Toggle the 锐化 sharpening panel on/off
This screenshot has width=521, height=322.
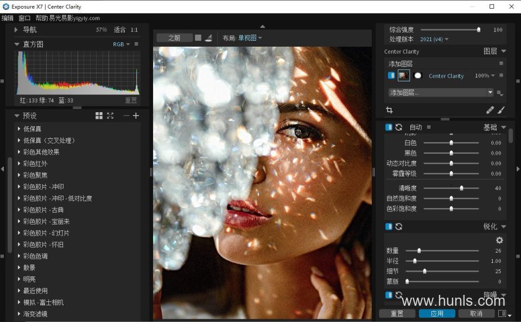tap(389, 227)
